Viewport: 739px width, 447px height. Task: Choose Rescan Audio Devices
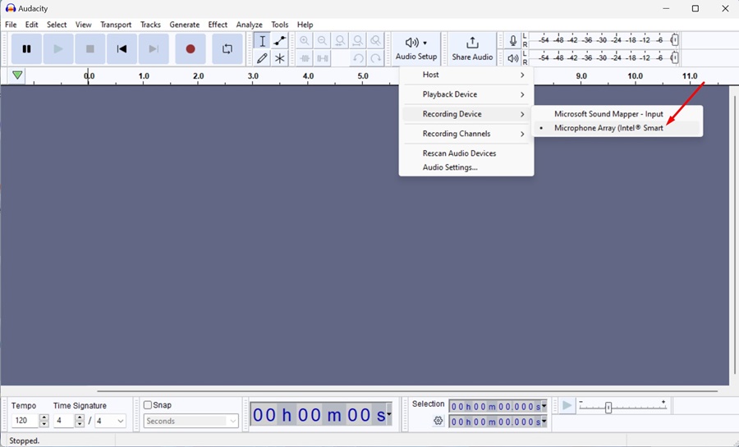[x=466, y=153]
